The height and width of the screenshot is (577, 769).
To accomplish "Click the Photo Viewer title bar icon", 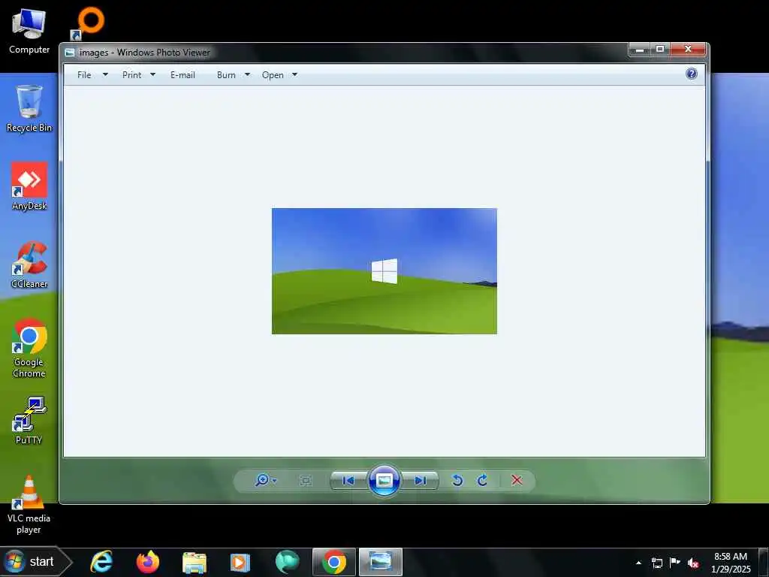I will point(70,53).
